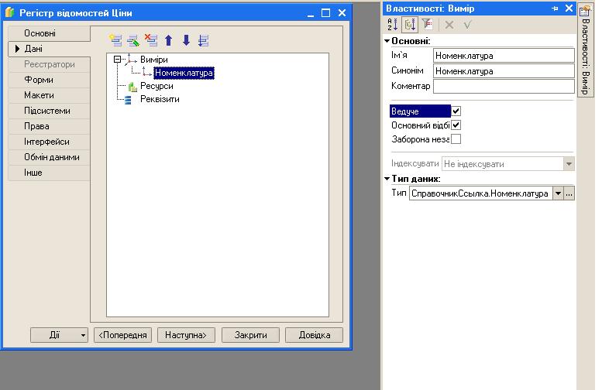Screen dimensions: 602x390
Task: Click the Edit item pencil icon
Action: (x=133, y=40)
